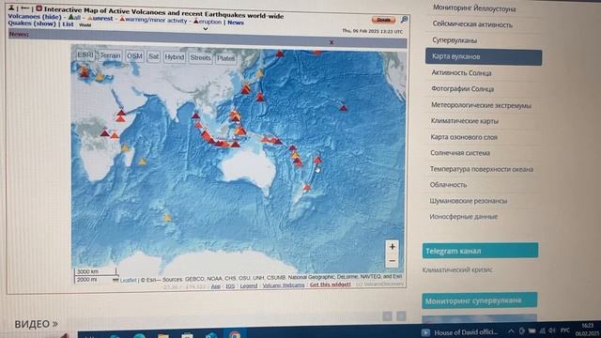Open Карта озонового слоя sidebar item
This screenshot has height=338, width=601.
tap(464, 137)
